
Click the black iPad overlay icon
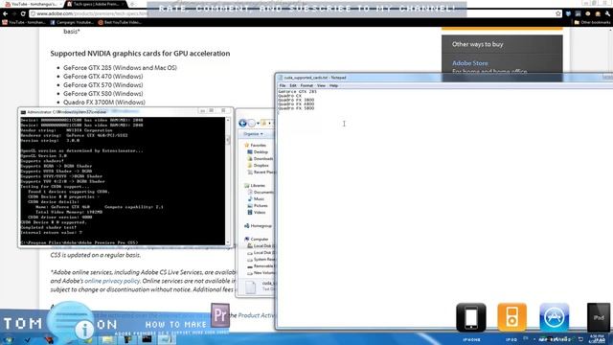[x=599, y=317]
